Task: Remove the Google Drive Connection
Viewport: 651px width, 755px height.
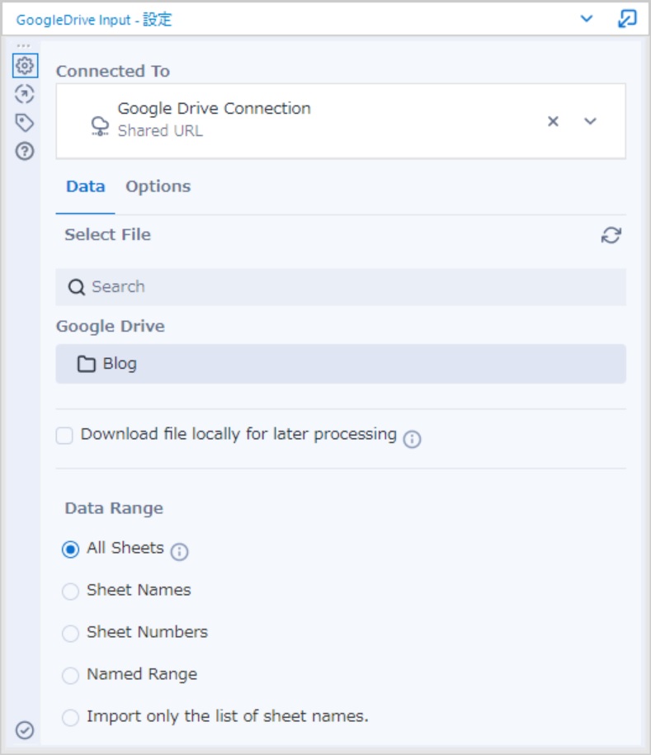Action: pos(554,121)
